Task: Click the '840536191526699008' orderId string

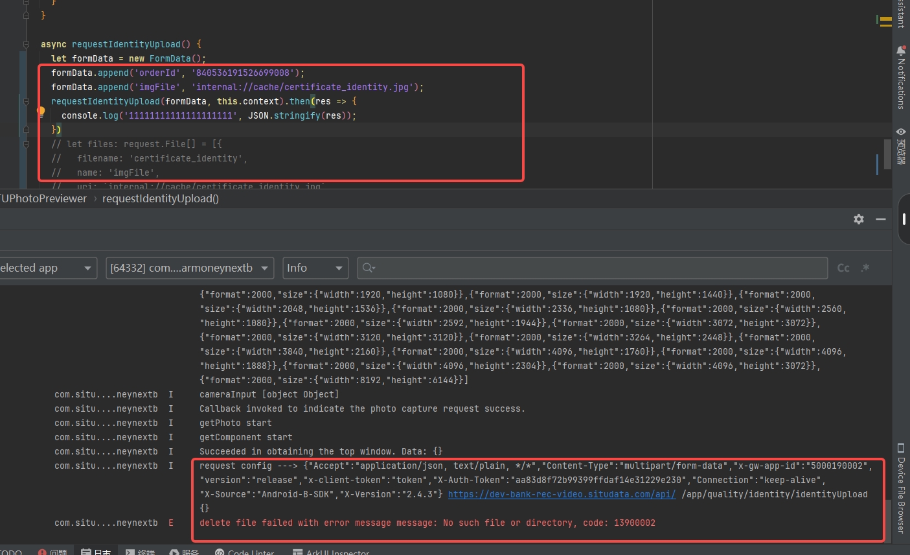Action: point(243,73)
